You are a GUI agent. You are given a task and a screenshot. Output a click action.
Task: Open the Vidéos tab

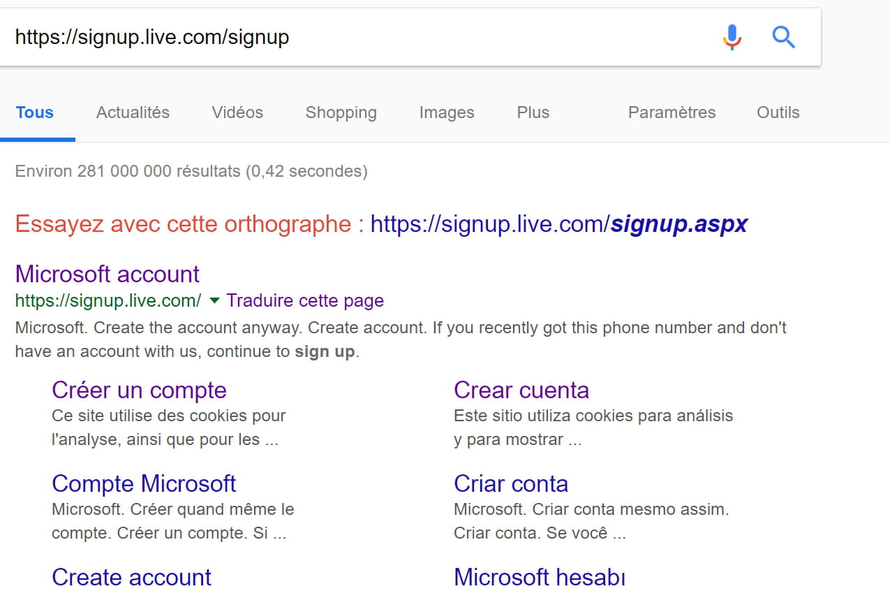click(x=237, y=112)
